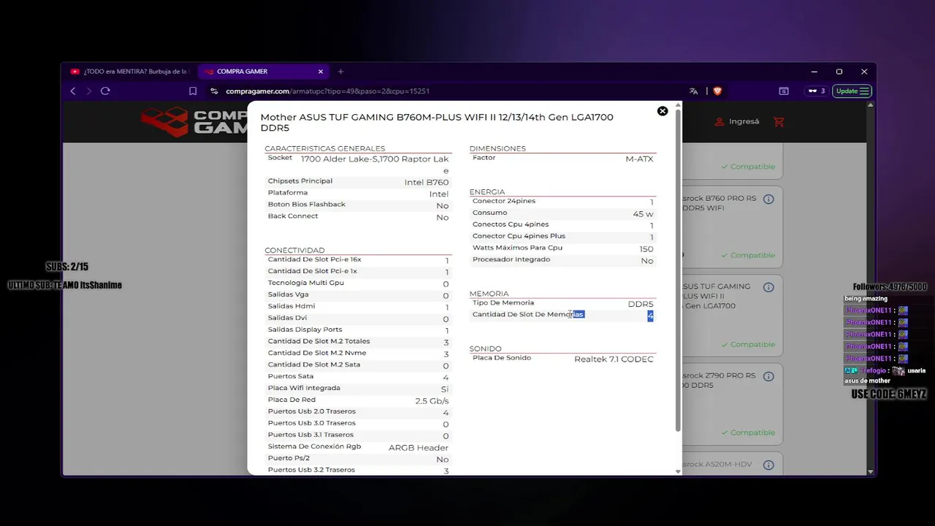Click the Realtek 7.1 CODEC value
Viewport: 935px width, 526px height.
point(614,359)
